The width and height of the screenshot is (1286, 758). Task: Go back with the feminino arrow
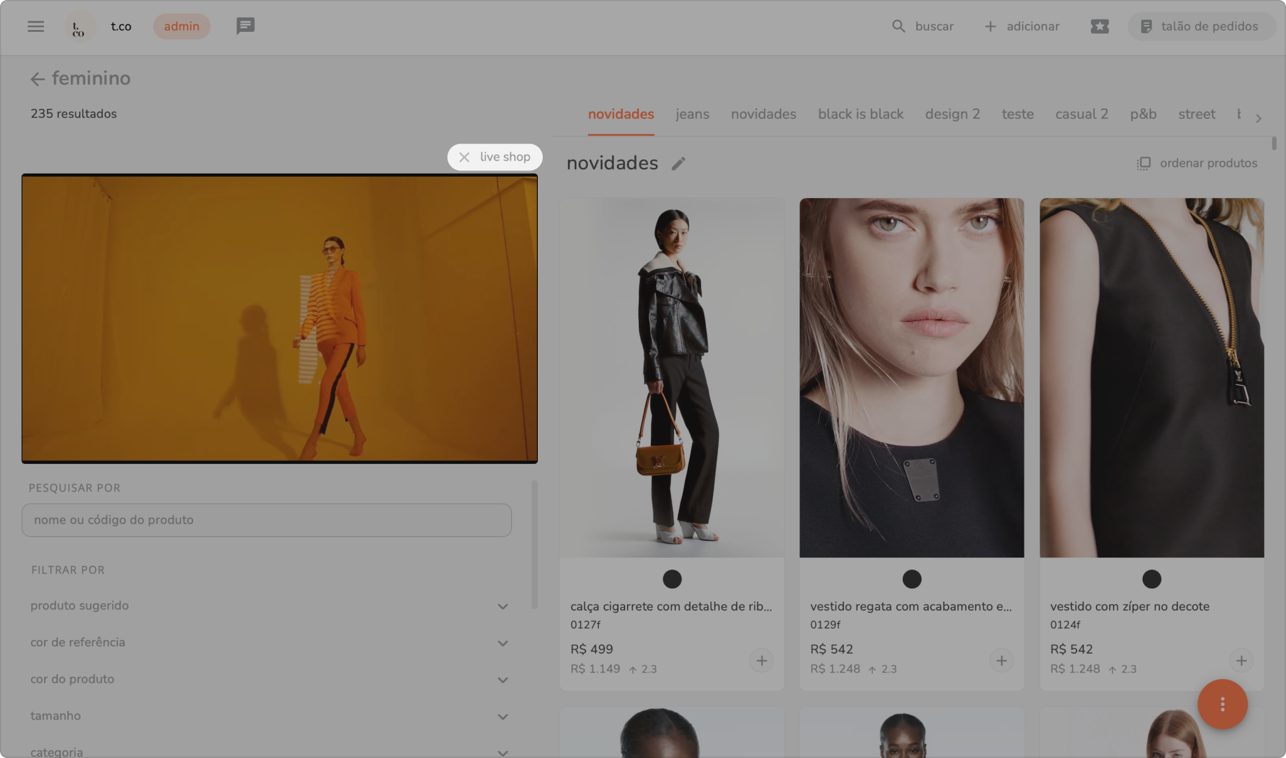(37, 79)
